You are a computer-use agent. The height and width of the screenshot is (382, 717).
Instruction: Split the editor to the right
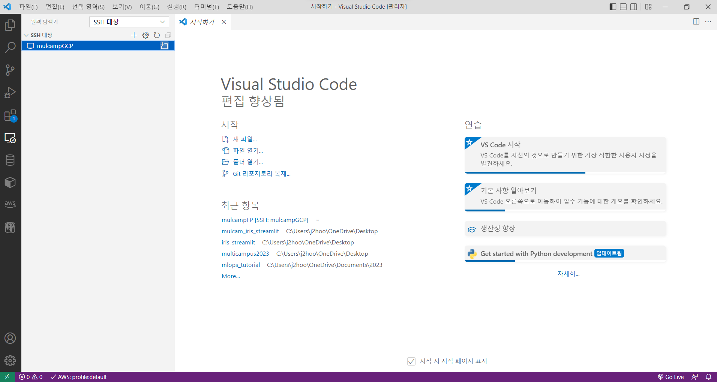click(x=696, y=22)
